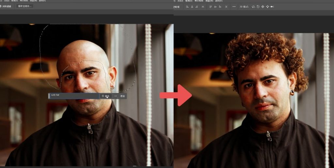Open the 3D(D) menu in the left window
Screen dimensions: 334x168
point(7,1)
